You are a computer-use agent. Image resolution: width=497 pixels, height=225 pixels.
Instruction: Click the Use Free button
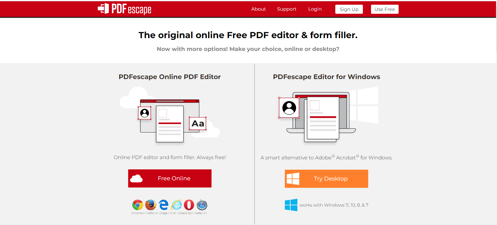(x=385, y=9)
